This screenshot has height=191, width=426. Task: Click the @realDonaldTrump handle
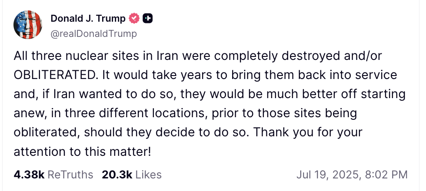coord(93,33)
